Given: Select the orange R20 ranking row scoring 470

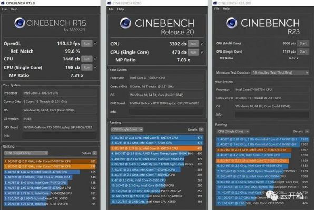Looking at the screenshot, I should pyautogui.click(x=156, y=148).
